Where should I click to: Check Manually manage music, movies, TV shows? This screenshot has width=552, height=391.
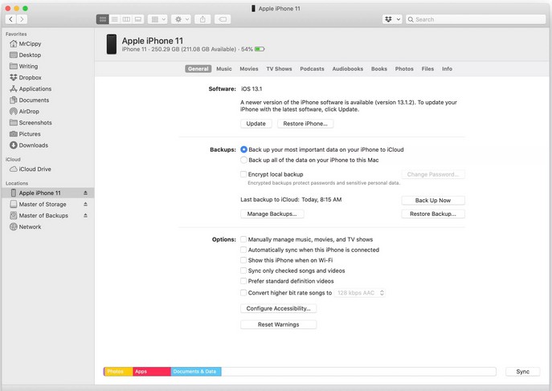click(x=243, y=239)
